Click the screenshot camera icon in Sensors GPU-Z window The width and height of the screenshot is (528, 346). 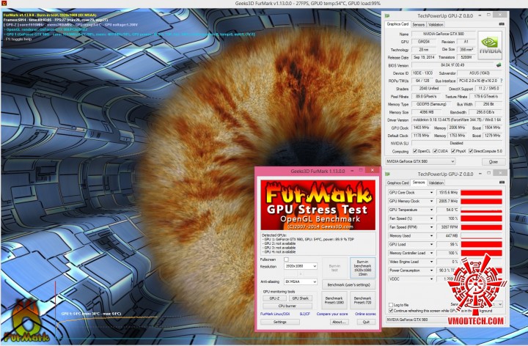coord(502,183)
